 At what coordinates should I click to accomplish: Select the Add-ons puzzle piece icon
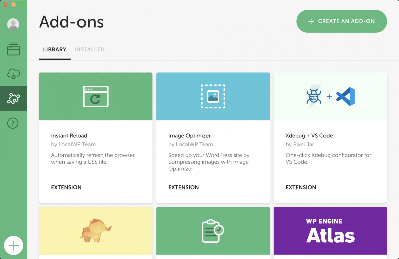click(x=14, y=98)
